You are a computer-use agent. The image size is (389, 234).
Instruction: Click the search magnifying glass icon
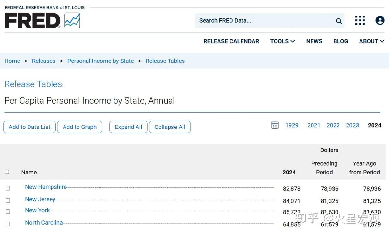339,21
